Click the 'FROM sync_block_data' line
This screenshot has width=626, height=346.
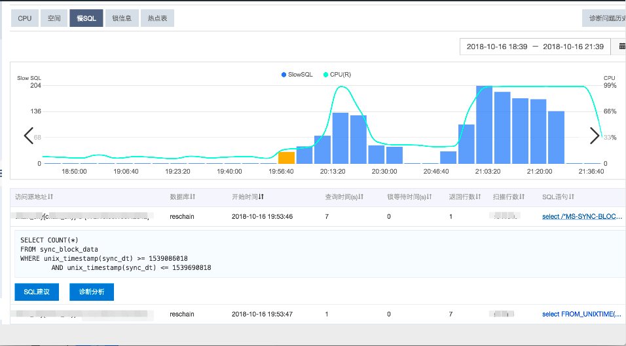coord(59,249)
